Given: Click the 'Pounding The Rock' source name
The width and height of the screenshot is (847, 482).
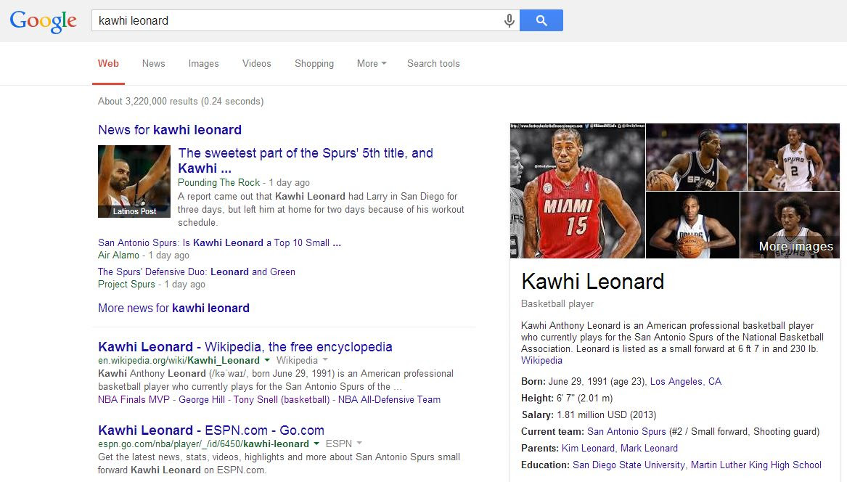Looking at the screenshot, I should pyautogui.click(x=218, y=183).
